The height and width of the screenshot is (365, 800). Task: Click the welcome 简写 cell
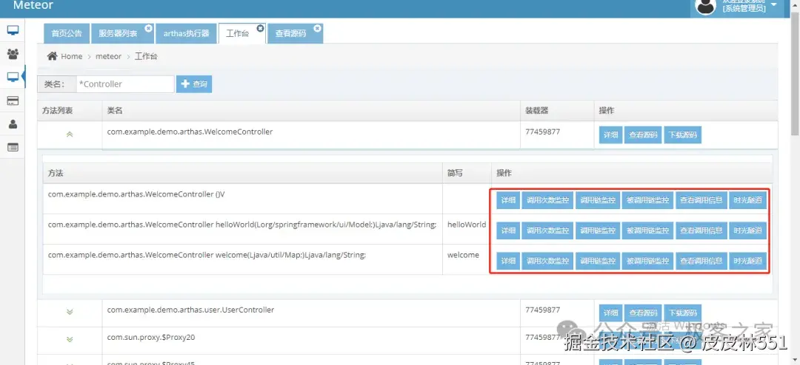(463, 255)
